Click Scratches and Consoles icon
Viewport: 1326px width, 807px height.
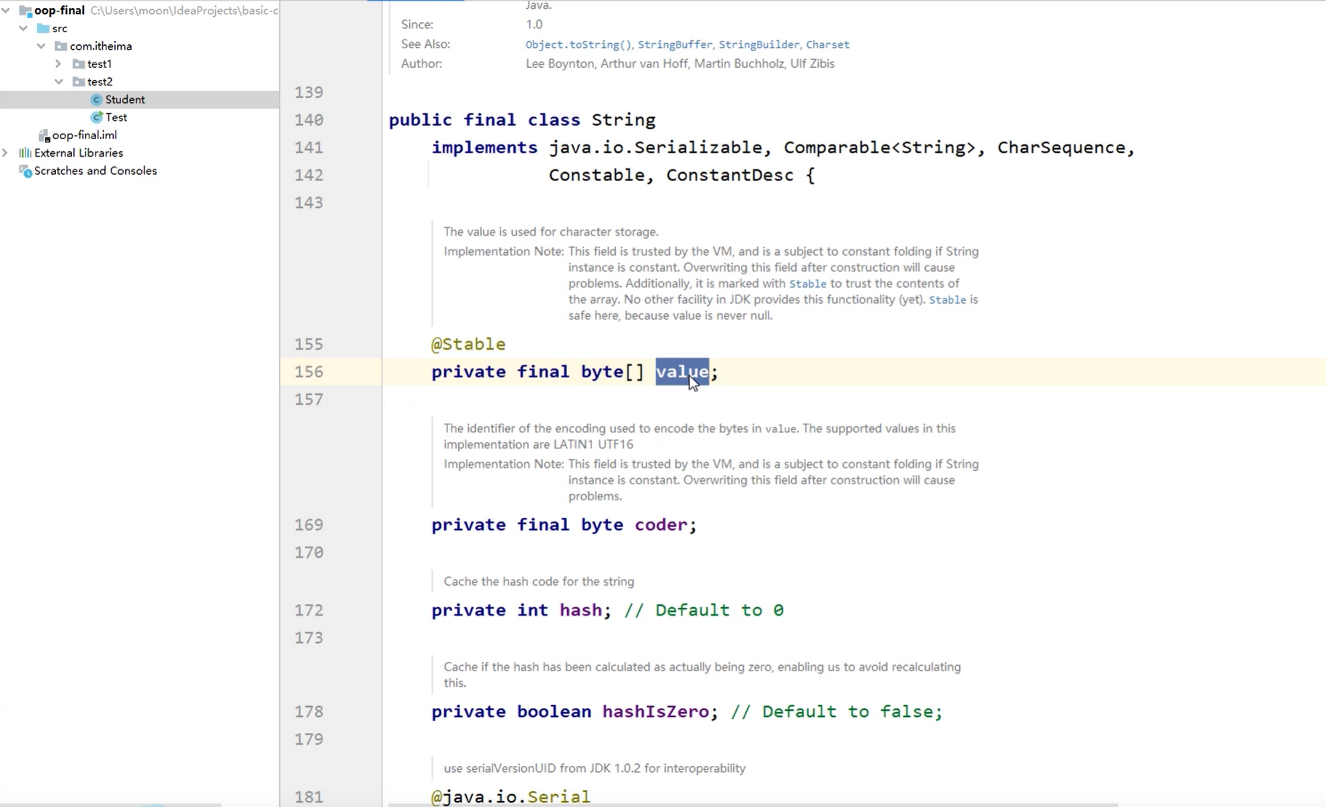tap(26, 171)
